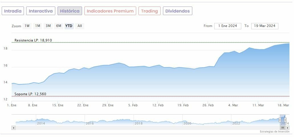Click the navigator scroll right arrow

coord(288,128)
